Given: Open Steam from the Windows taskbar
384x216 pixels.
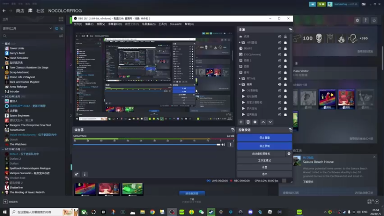Looking at the screenshot, I should (x=211, y=212).
